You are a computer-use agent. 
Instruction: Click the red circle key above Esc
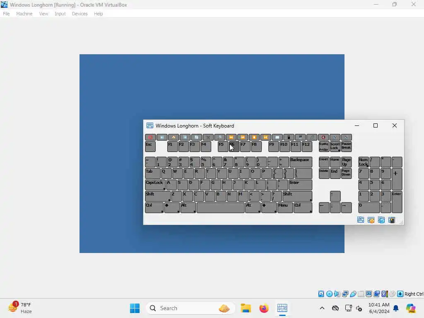point(150,137)
